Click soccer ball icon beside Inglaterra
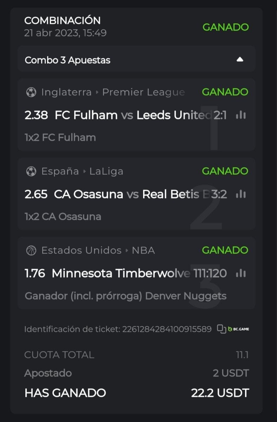Viewport: 277px width, 422px height. 31,92
